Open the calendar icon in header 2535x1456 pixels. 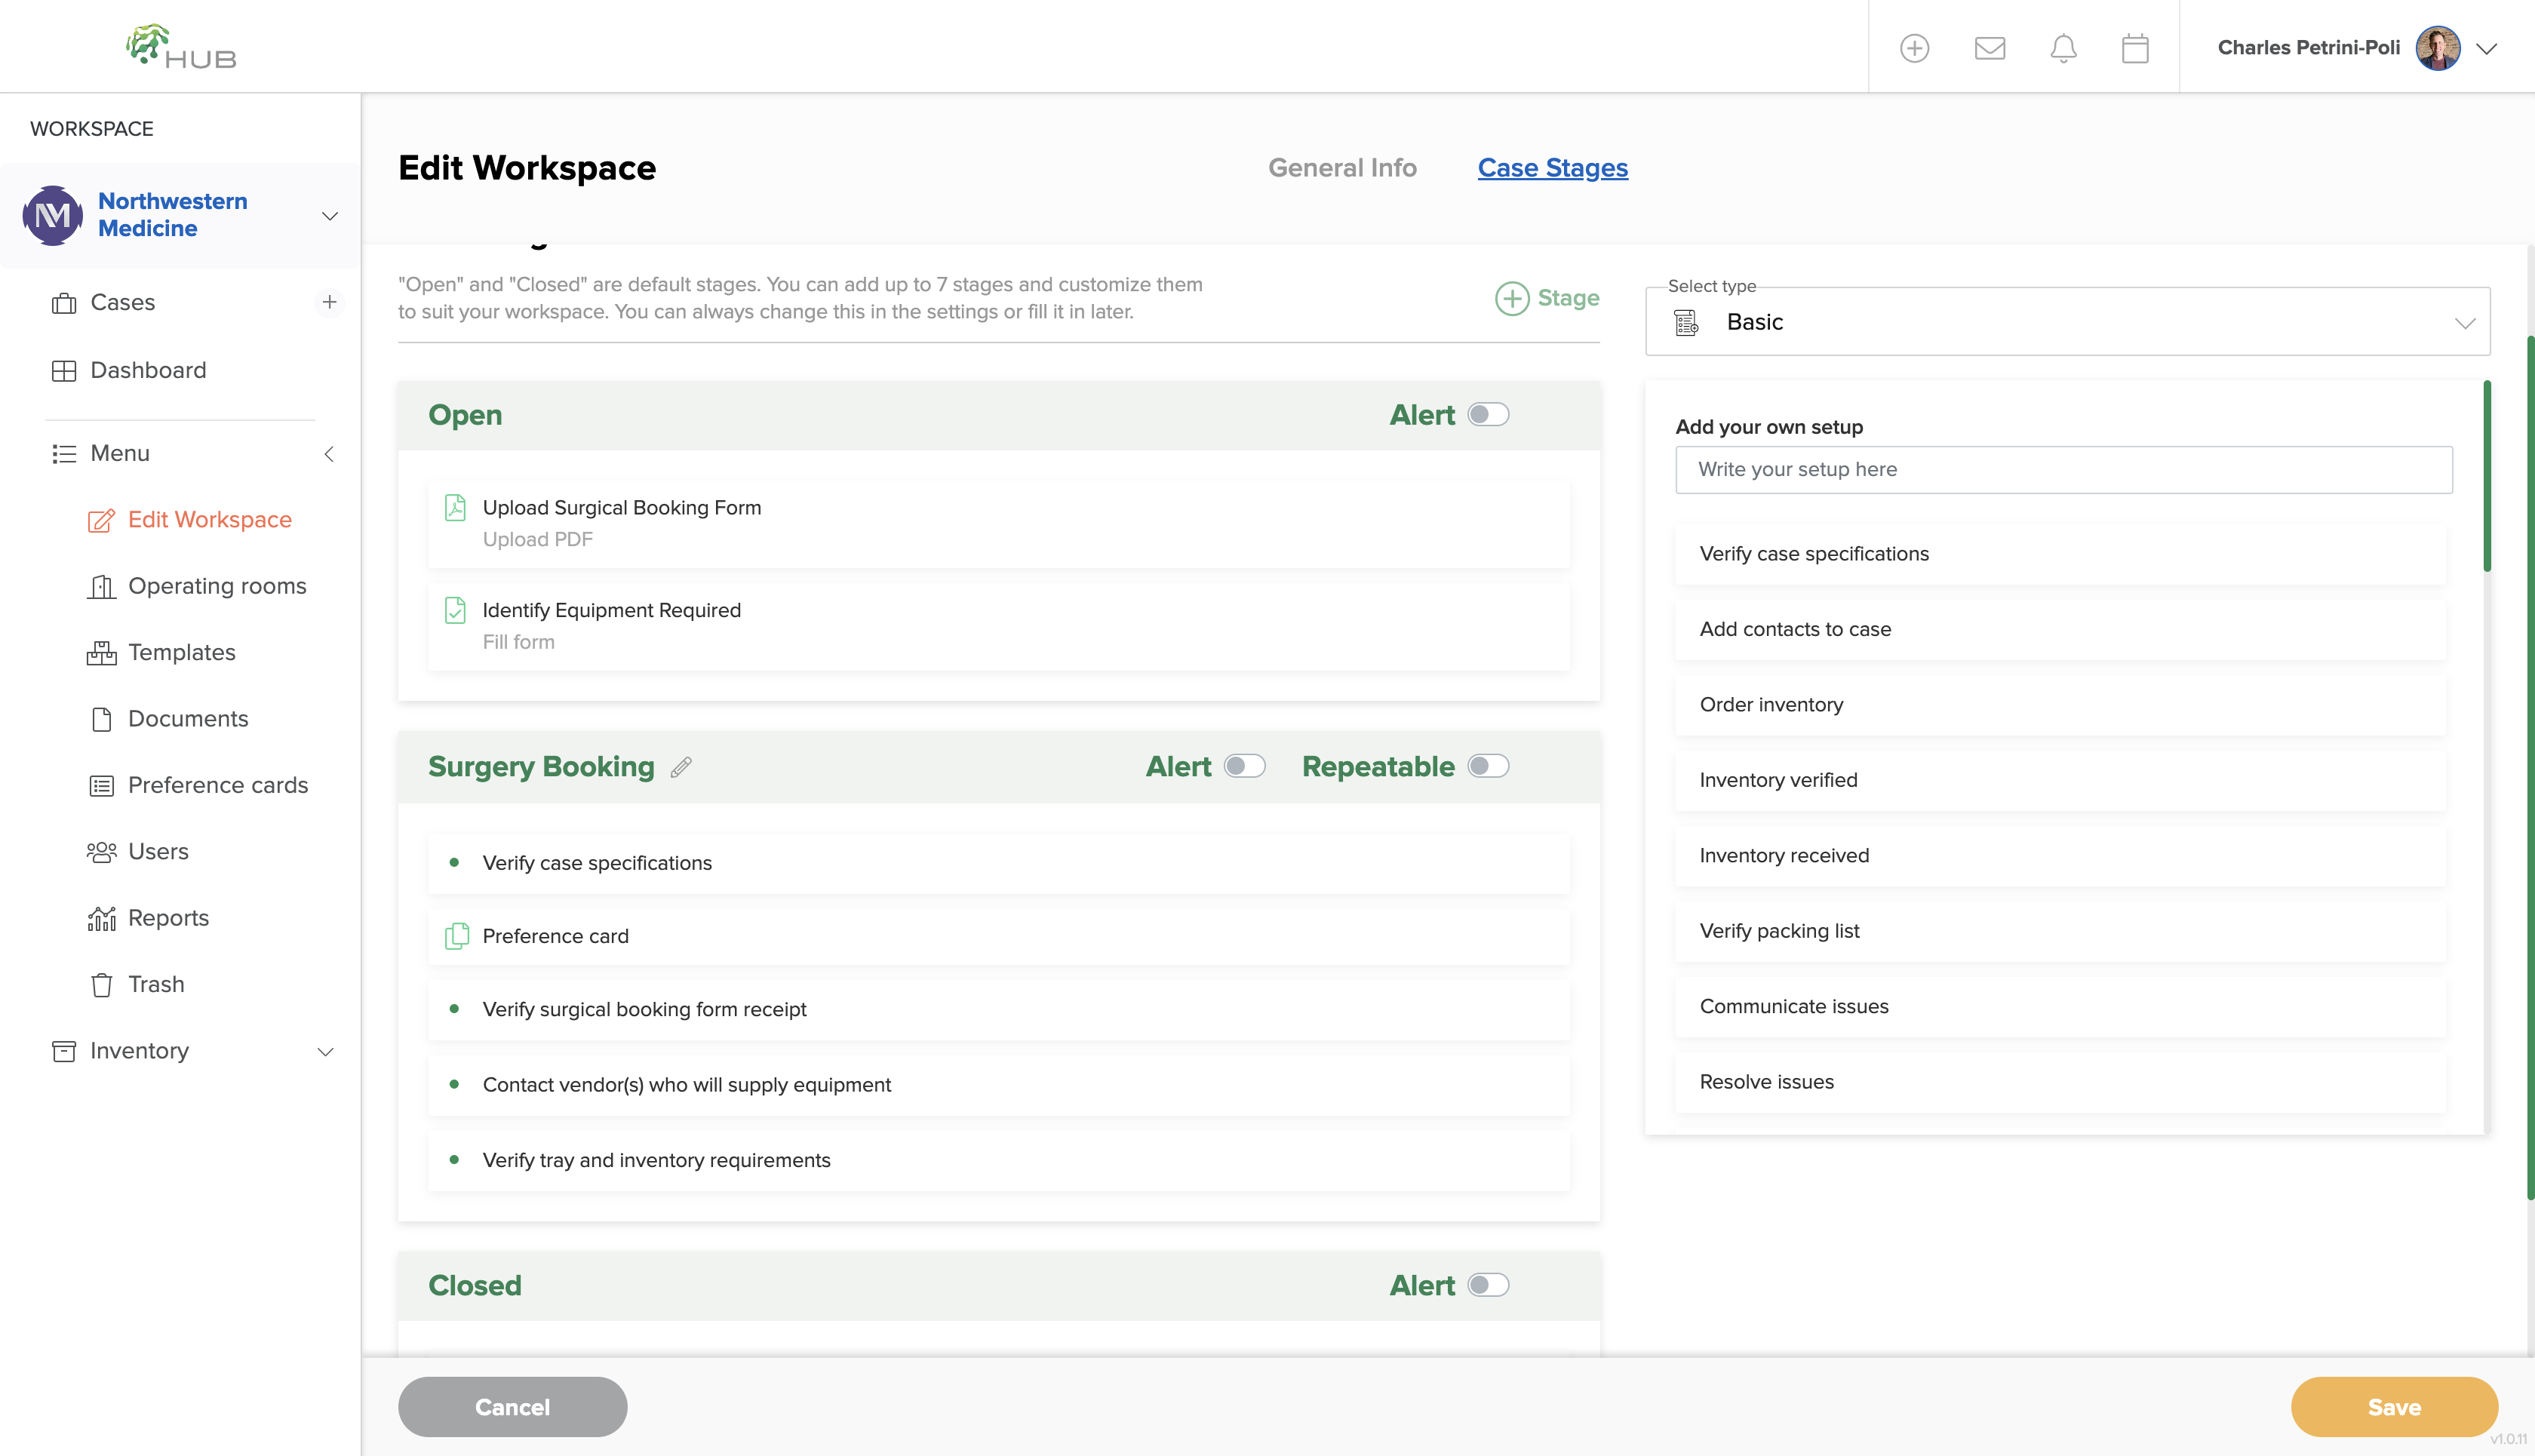tap(2135, 48)
